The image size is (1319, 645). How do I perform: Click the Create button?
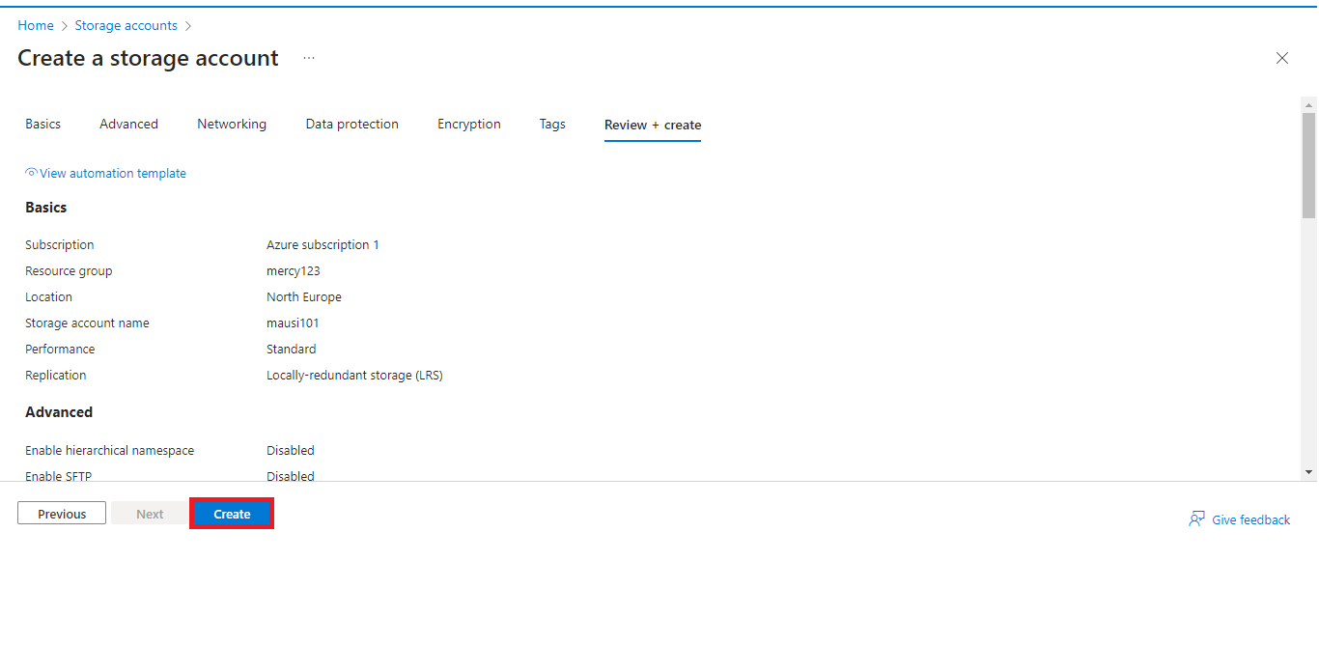coord(232,514)
